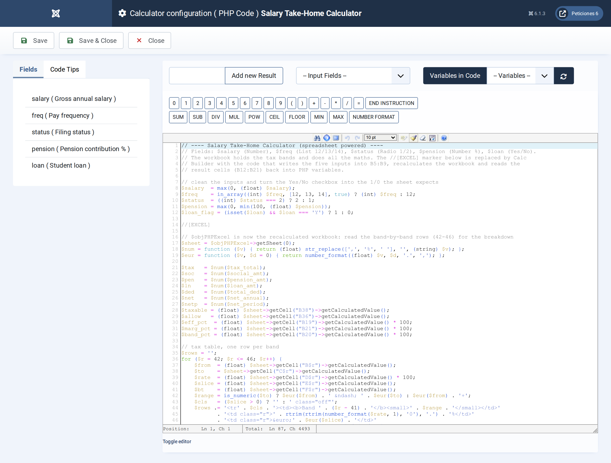This screenshot has height=463, width=611.
Task: Click the CEIL function button
Action: click(x=274, y=117)
